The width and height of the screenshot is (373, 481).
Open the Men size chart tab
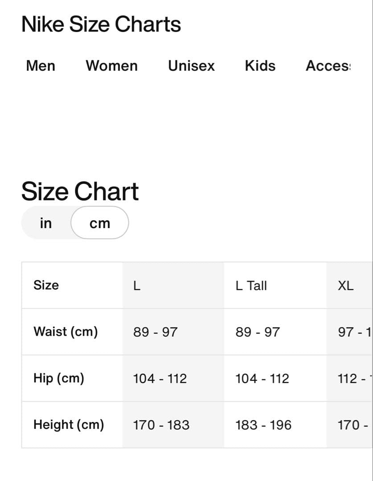41,66
